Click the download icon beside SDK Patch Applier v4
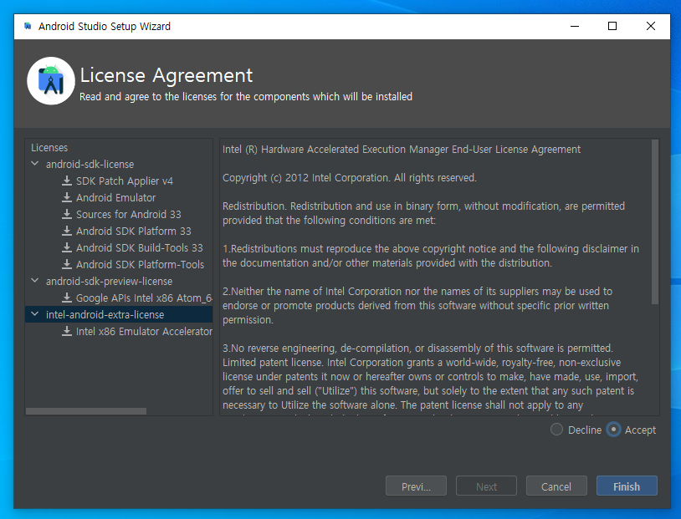This screenshot has width=681, height=519. [66, 181]
